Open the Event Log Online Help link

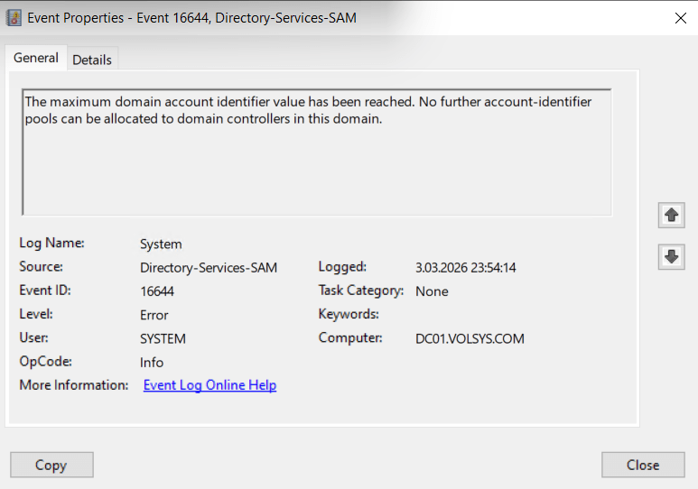(x=209, y=385)
